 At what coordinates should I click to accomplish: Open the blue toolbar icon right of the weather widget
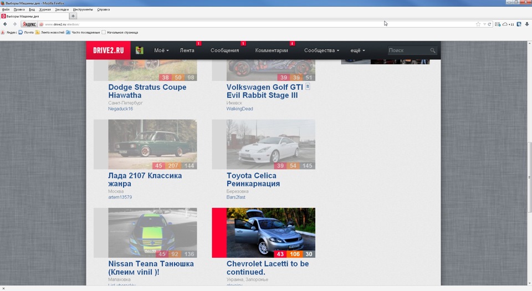pyautogui.click(x=519, y=24)
